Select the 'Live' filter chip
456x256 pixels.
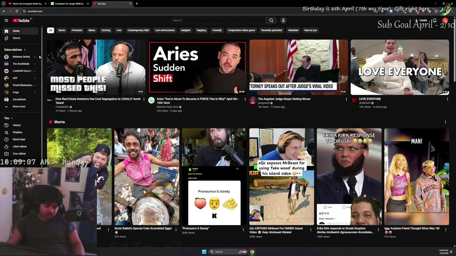(x=119, y=30)
